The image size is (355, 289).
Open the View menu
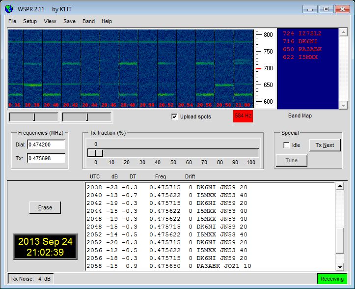(x=50, y=21)
